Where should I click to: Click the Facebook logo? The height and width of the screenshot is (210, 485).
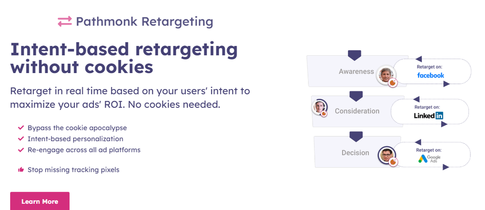click(x=431, y=75)
